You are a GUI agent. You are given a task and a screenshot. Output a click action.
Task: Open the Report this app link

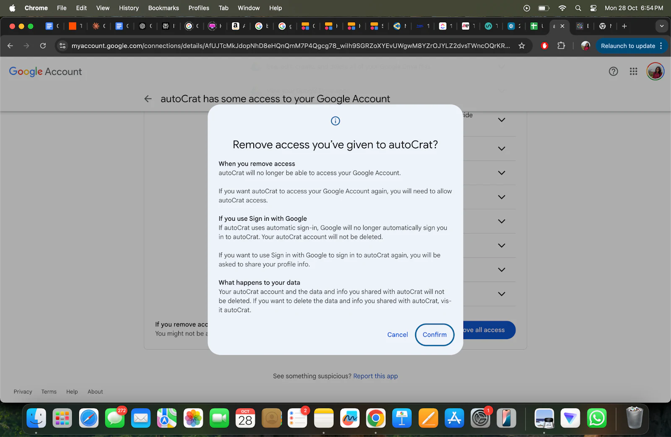pyautogui.click(x=375, y=376)
